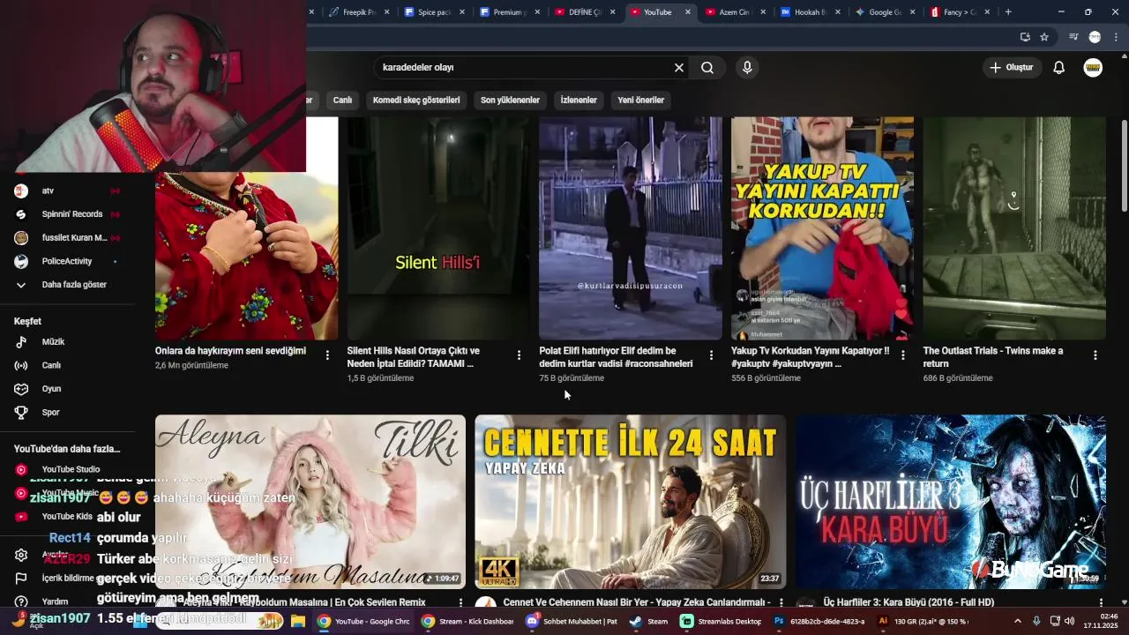Switch to the Fancy browser tab
This screenshot has width=1129, height=635.
[x=960, y=12]
